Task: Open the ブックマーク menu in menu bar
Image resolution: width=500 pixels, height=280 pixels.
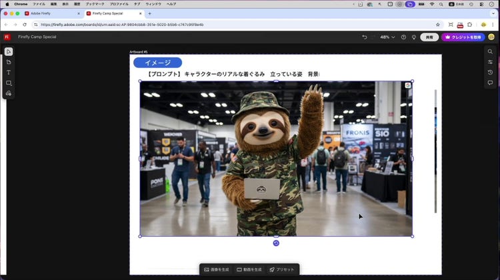Action: 95,4
